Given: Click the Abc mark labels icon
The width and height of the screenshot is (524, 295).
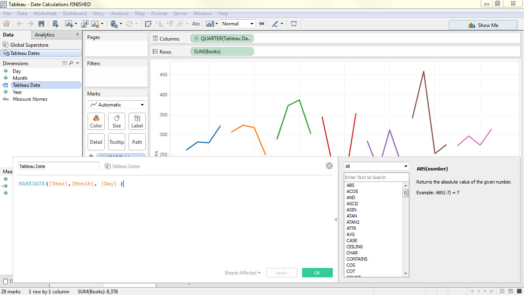Looking at the screenshot, I should pyautogui.click(x=196, y=24).
